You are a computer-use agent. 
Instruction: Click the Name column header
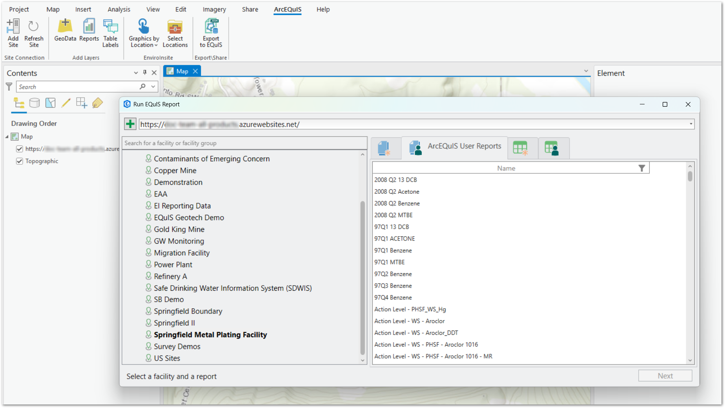506,168
